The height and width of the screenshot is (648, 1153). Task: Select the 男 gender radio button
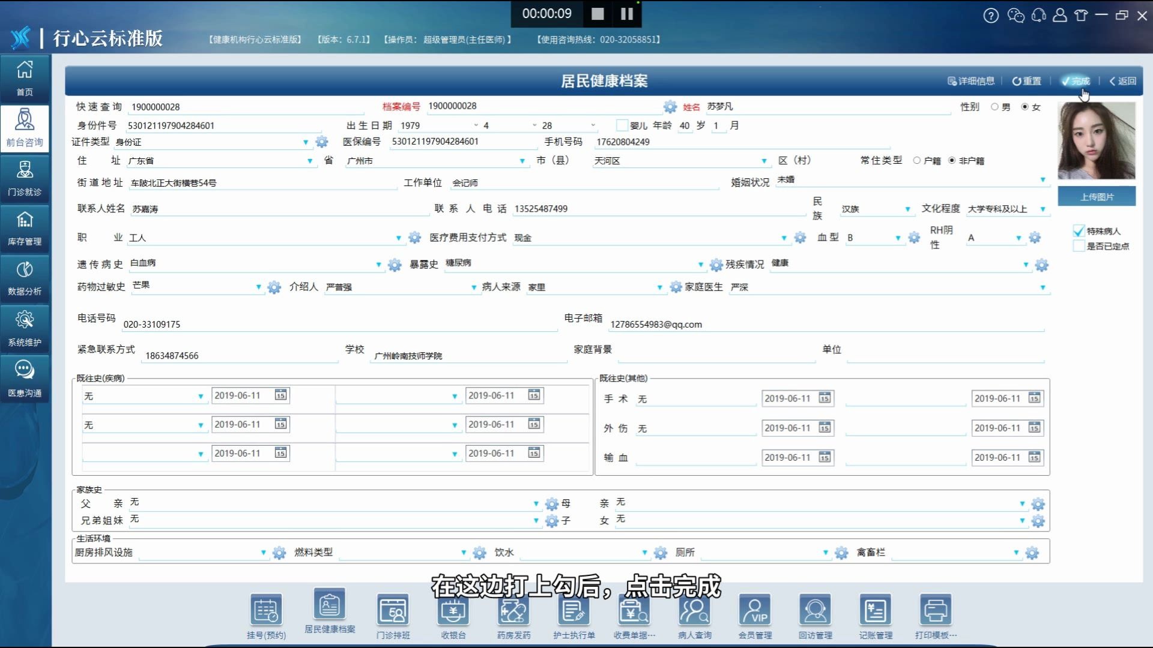point(994,107)
